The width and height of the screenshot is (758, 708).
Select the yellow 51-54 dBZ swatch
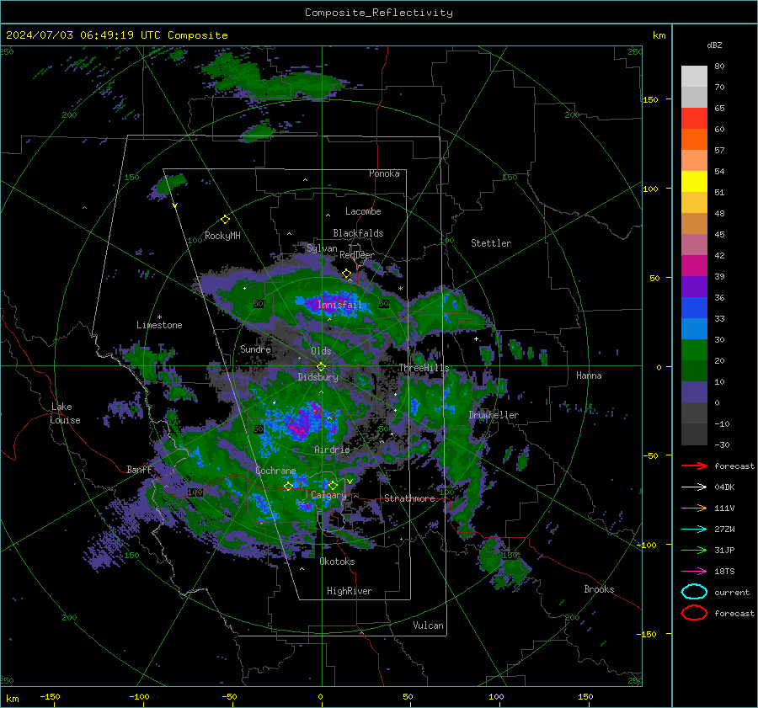(x=694, y=182)
